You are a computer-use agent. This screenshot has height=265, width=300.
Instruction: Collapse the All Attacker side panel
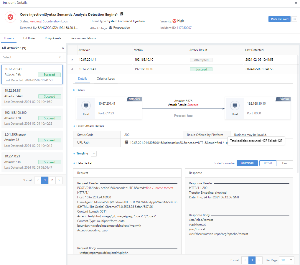(x=62, y=48)
